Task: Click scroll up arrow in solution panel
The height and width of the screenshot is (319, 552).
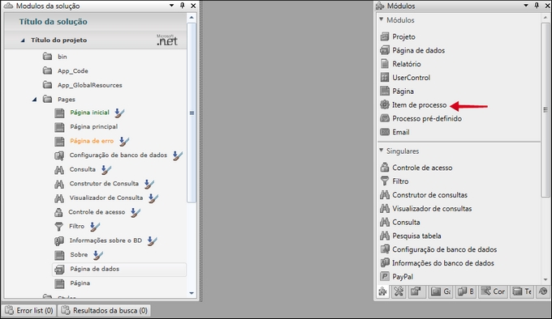Action: (x=192, y=18)
